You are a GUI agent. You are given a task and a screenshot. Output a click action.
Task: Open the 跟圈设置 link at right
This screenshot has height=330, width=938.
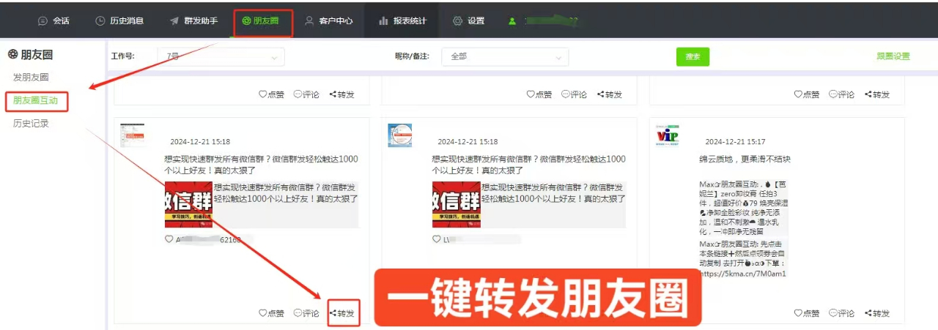(893, 56)
